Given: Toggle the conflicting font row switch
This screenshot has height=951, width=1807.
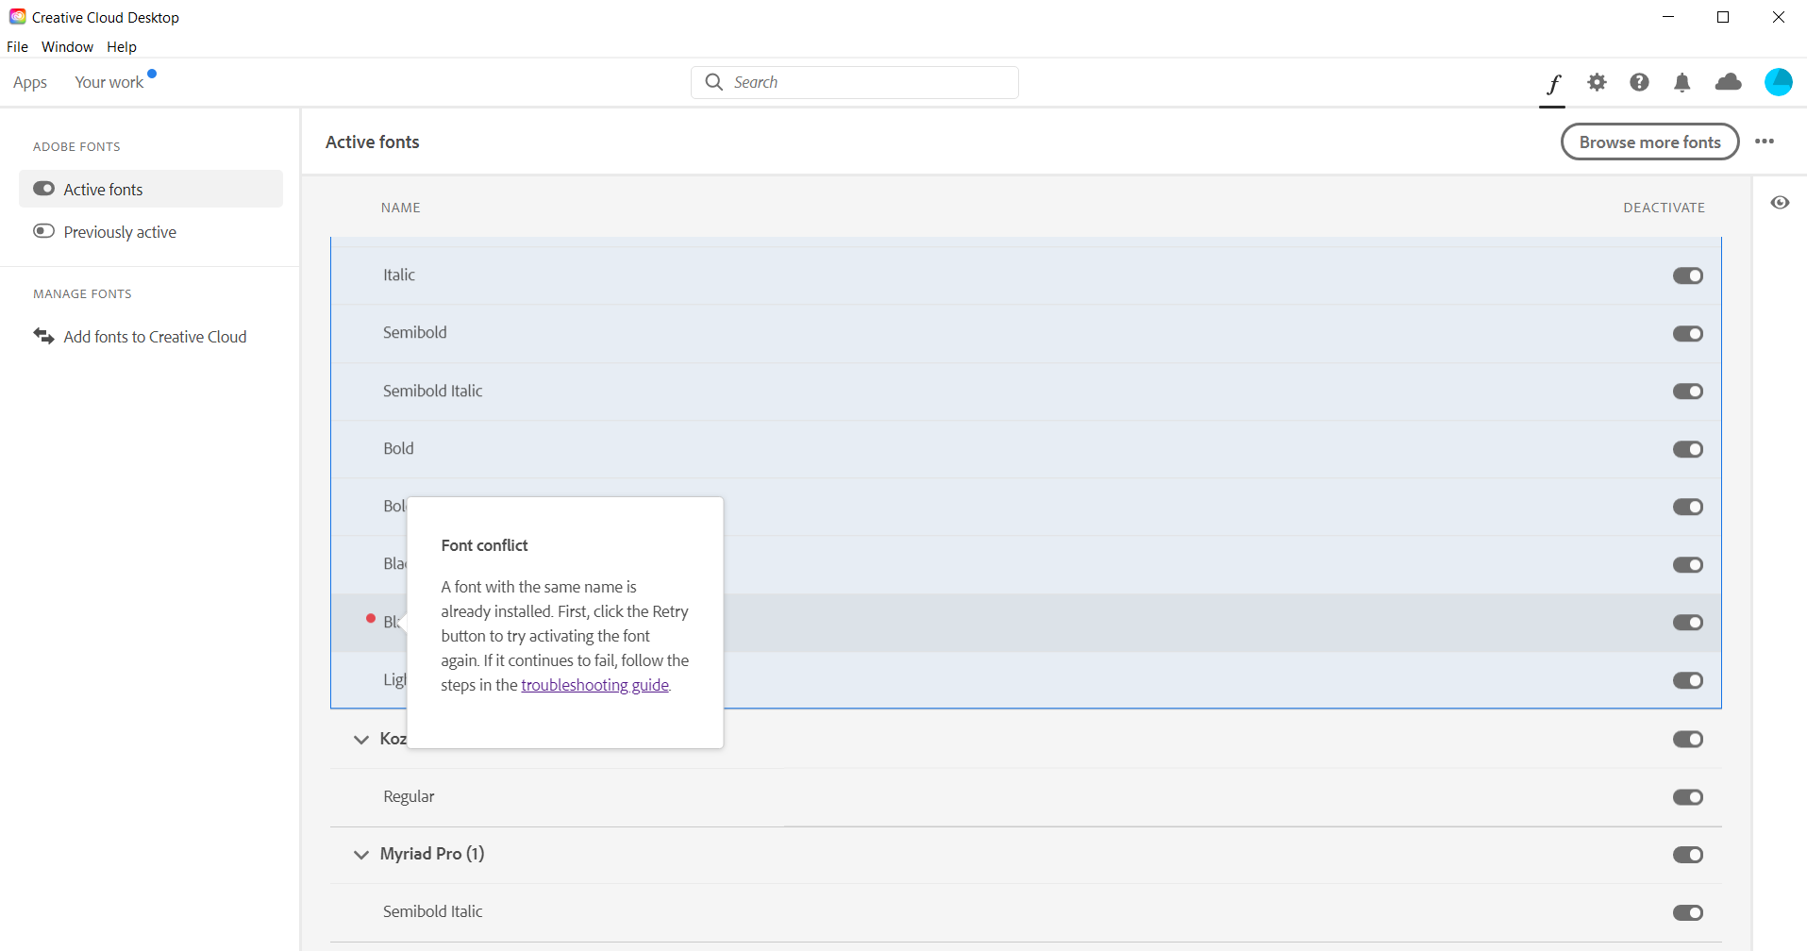Looking at the screenshot, I should (1687, 623).
